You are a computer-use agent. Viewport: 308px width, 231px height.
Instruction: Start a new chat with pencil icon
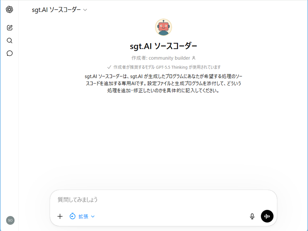tap(9, 28)
